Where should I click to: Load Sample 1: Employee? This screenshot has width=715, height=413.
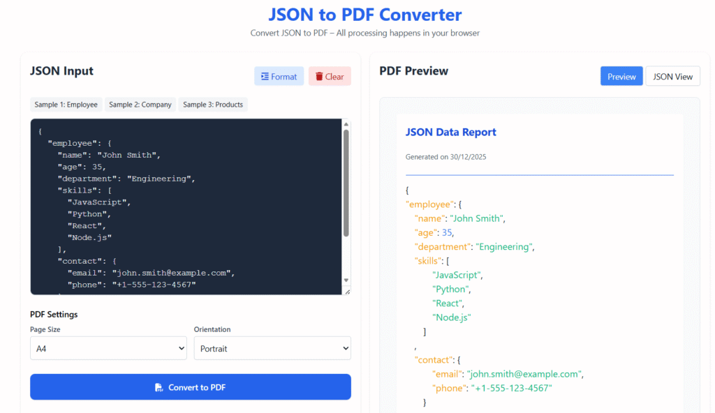66,104
